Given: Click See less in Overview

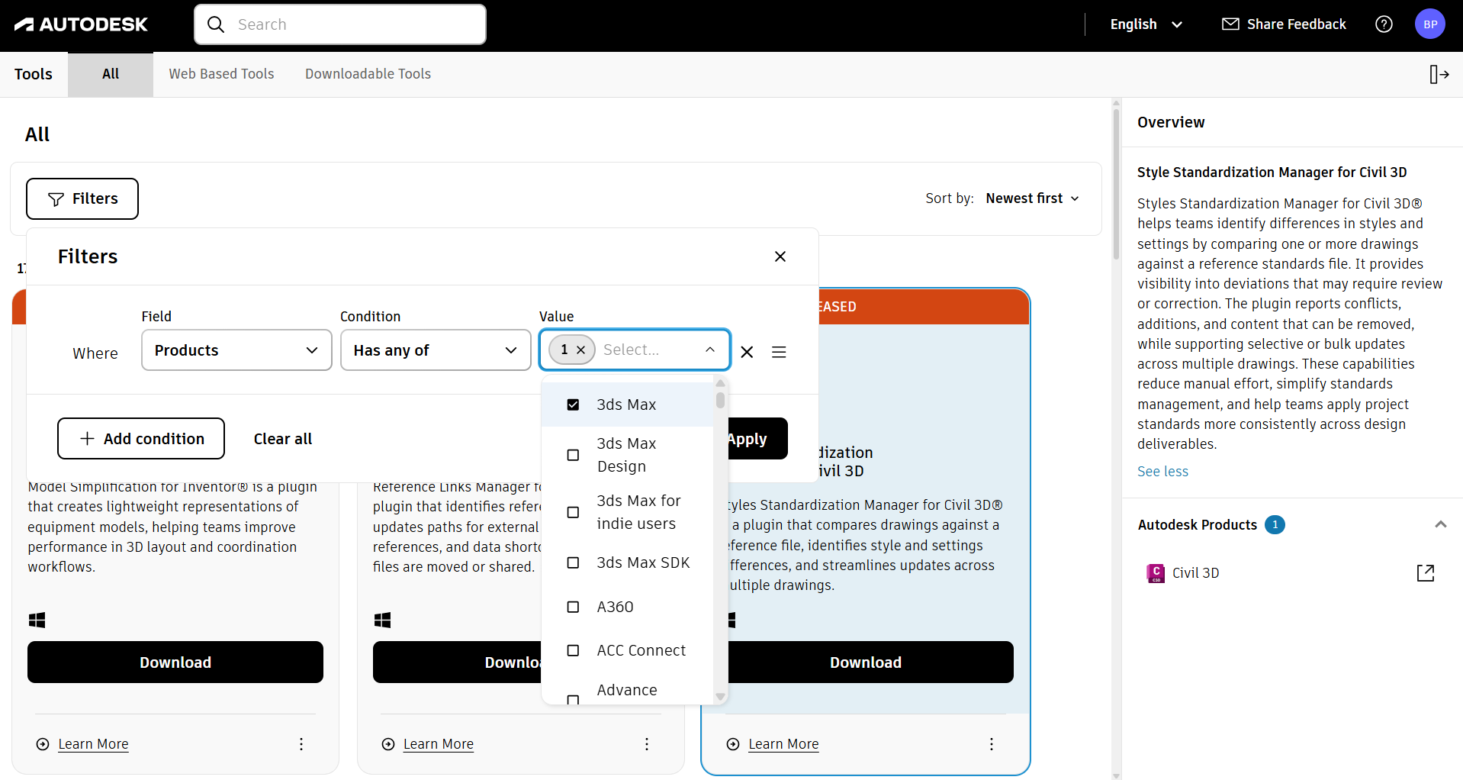Looking at the screenshot, I should (x=1162, y=472).
